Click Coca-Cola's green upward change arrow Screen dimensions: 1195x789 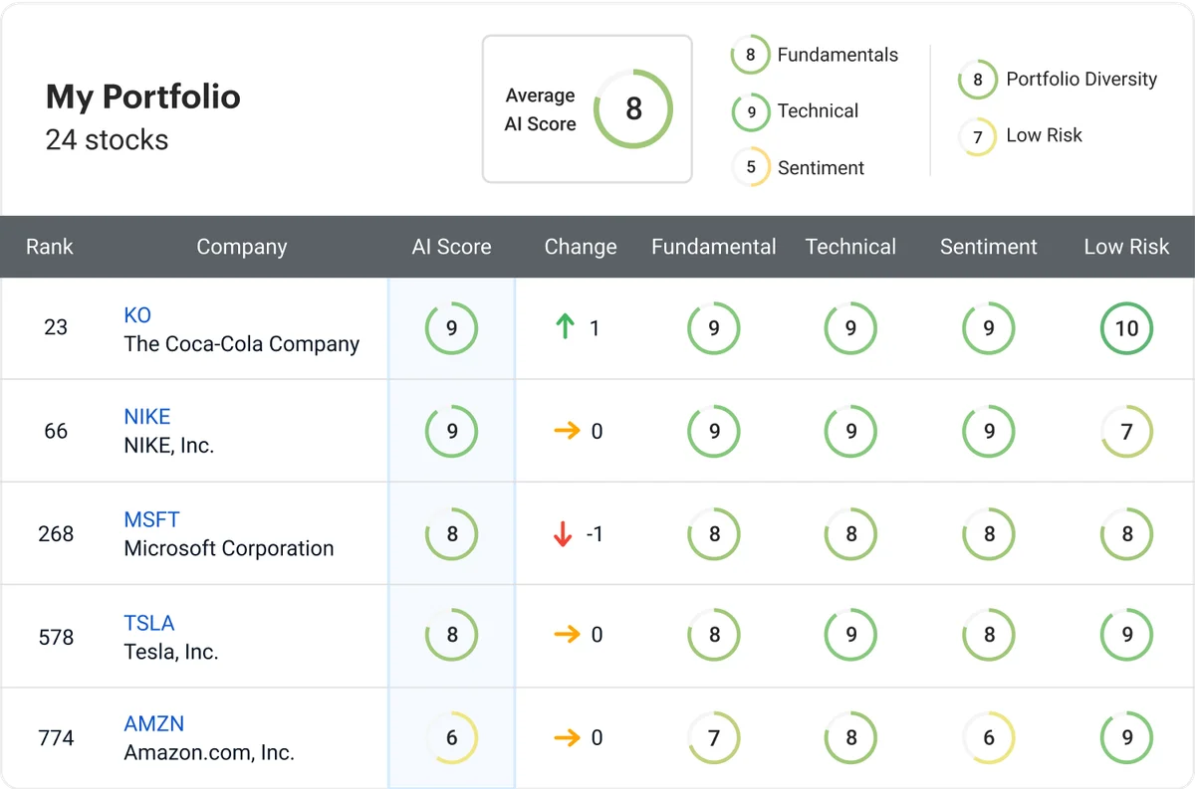566,328
